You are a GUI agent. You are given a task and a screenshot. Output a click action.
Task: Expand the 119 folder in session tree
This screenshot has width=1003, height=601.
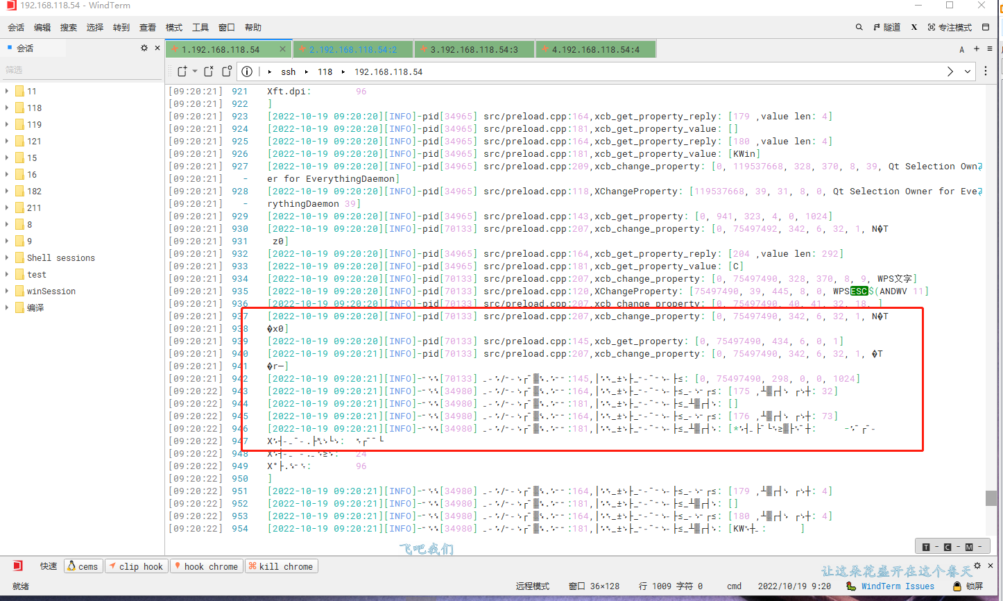pyautogui.click(x=7, y=124)
